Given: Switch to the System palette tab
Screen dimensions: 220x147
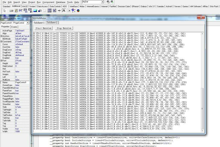Looking at the screenshot, I should tap(32, 6).
